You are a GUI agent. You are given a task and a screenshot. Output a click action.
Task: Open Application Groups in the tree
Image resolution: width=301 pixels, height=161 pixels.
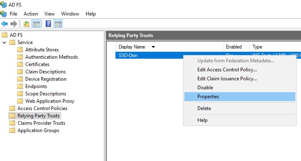[x=38, y=130]
